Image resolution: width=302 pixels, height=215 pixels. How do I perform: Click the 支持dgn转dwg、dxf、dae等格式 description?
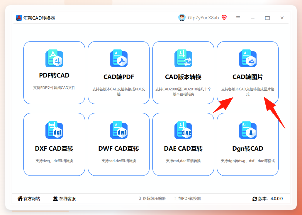coord(248,161)
